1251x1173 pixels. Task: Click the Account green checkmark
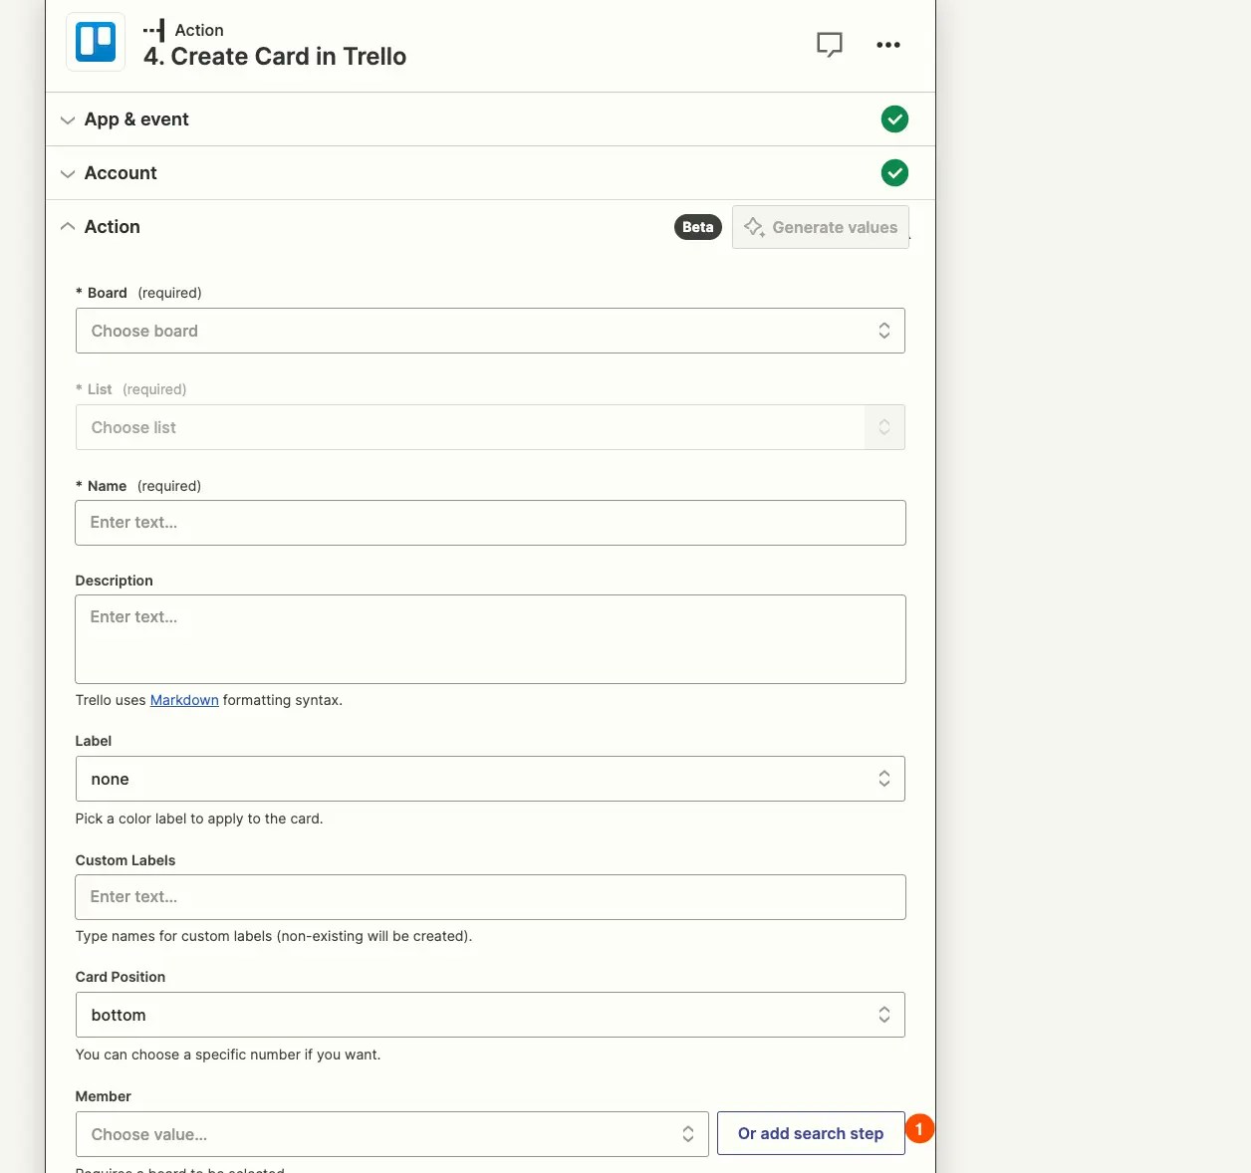[894, 173]
